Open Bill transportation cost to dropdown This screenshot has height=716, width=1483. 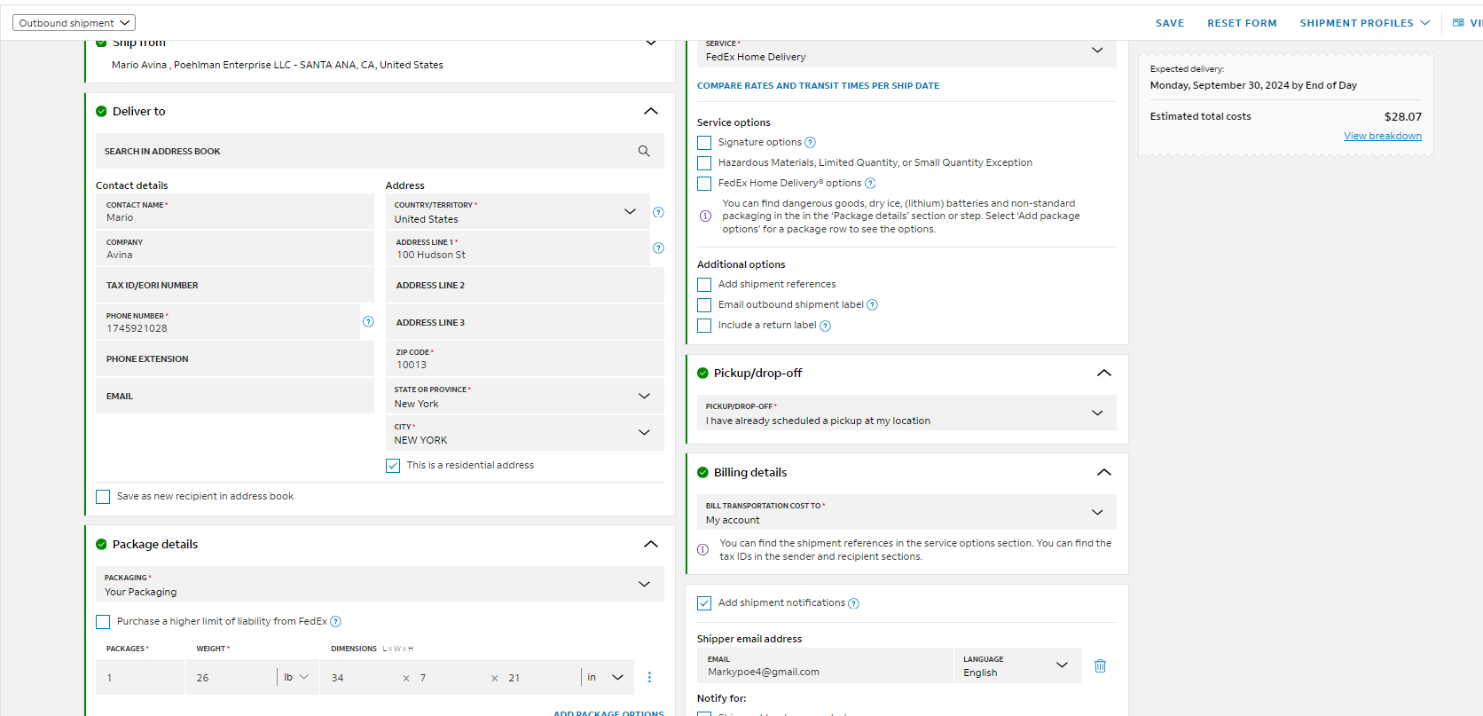(906, 512)
